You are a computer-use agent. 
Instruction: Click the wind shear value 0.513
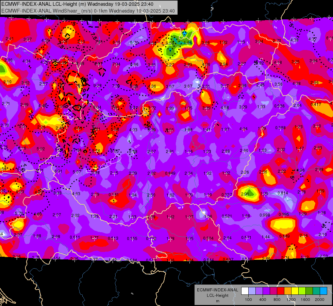(113, 238)
